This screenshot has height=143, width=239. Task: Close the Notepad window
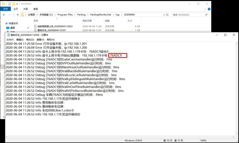pyautogui.click(x=234, y=35)
